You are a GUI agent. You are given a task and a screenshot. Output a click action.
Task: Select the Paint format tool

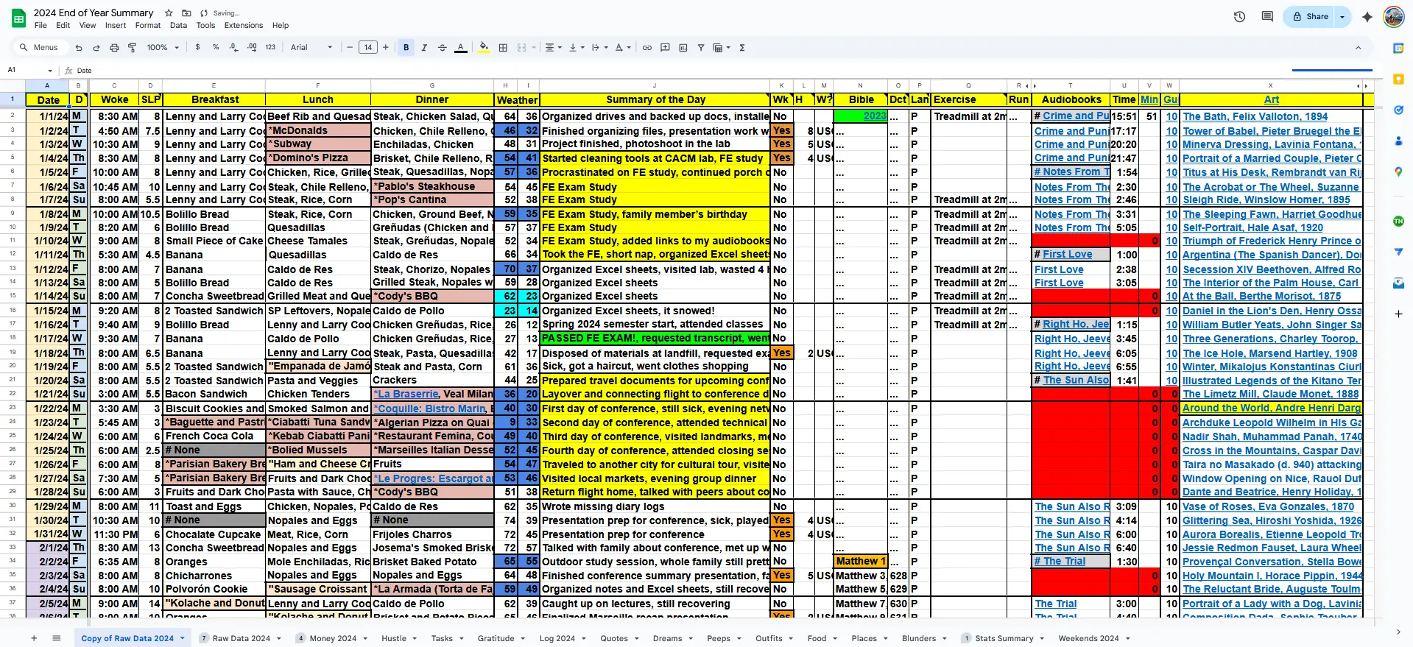pyautogui.click(x=132, y=48)
